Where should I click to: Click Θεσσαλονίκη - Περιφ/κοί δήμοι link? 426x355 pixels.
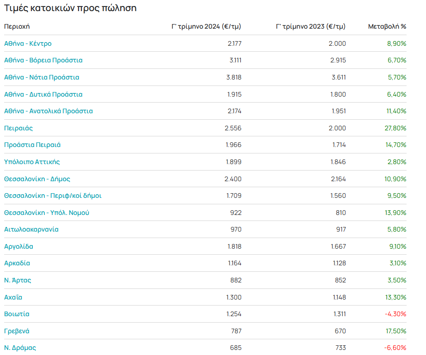click(x=53, y=196)
